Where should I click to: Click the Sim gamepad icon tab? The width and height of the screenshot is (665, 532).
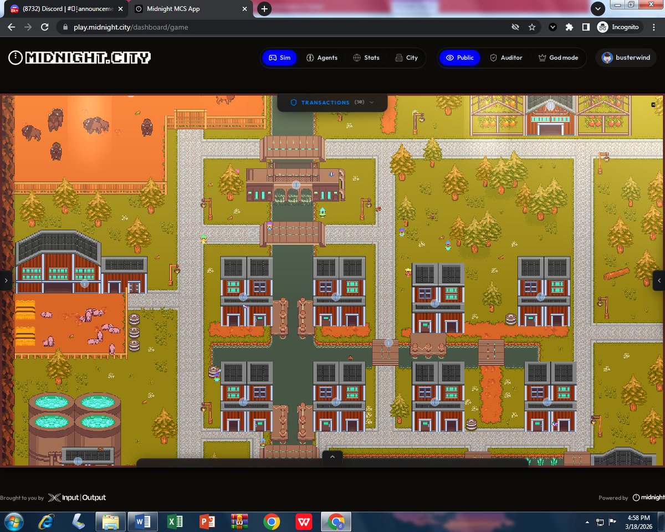tap(279, 58)
